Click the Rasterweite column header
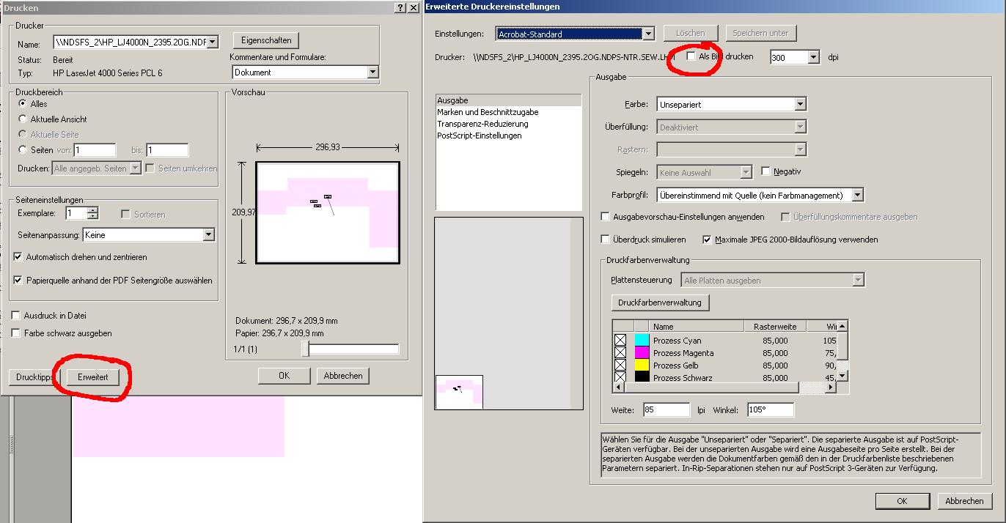Image resolution: width=1006 pixels, height=523 pixels. click(x=775, y=327)
